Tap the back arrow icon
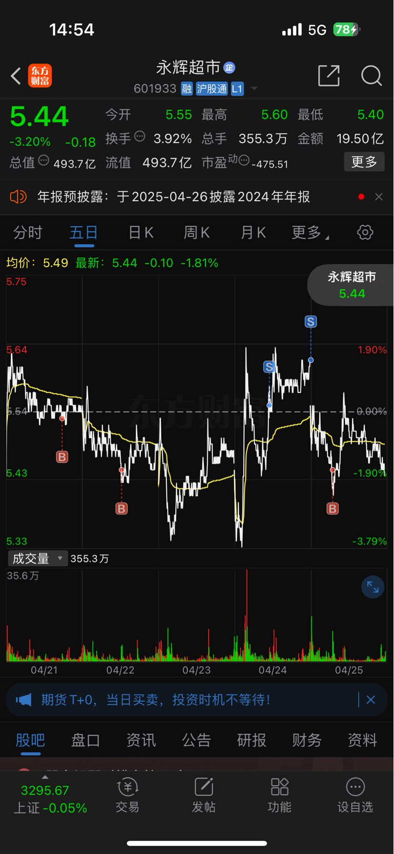 tap(16, 76)
